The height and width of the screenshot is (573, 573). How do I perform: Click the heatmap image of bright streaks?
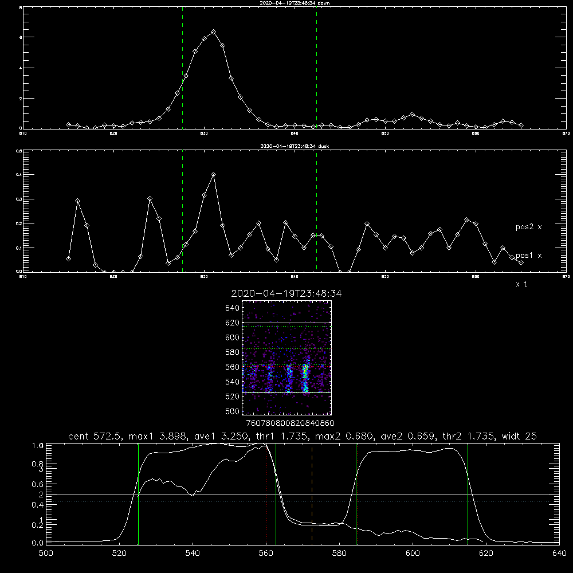tap(287, 358)
